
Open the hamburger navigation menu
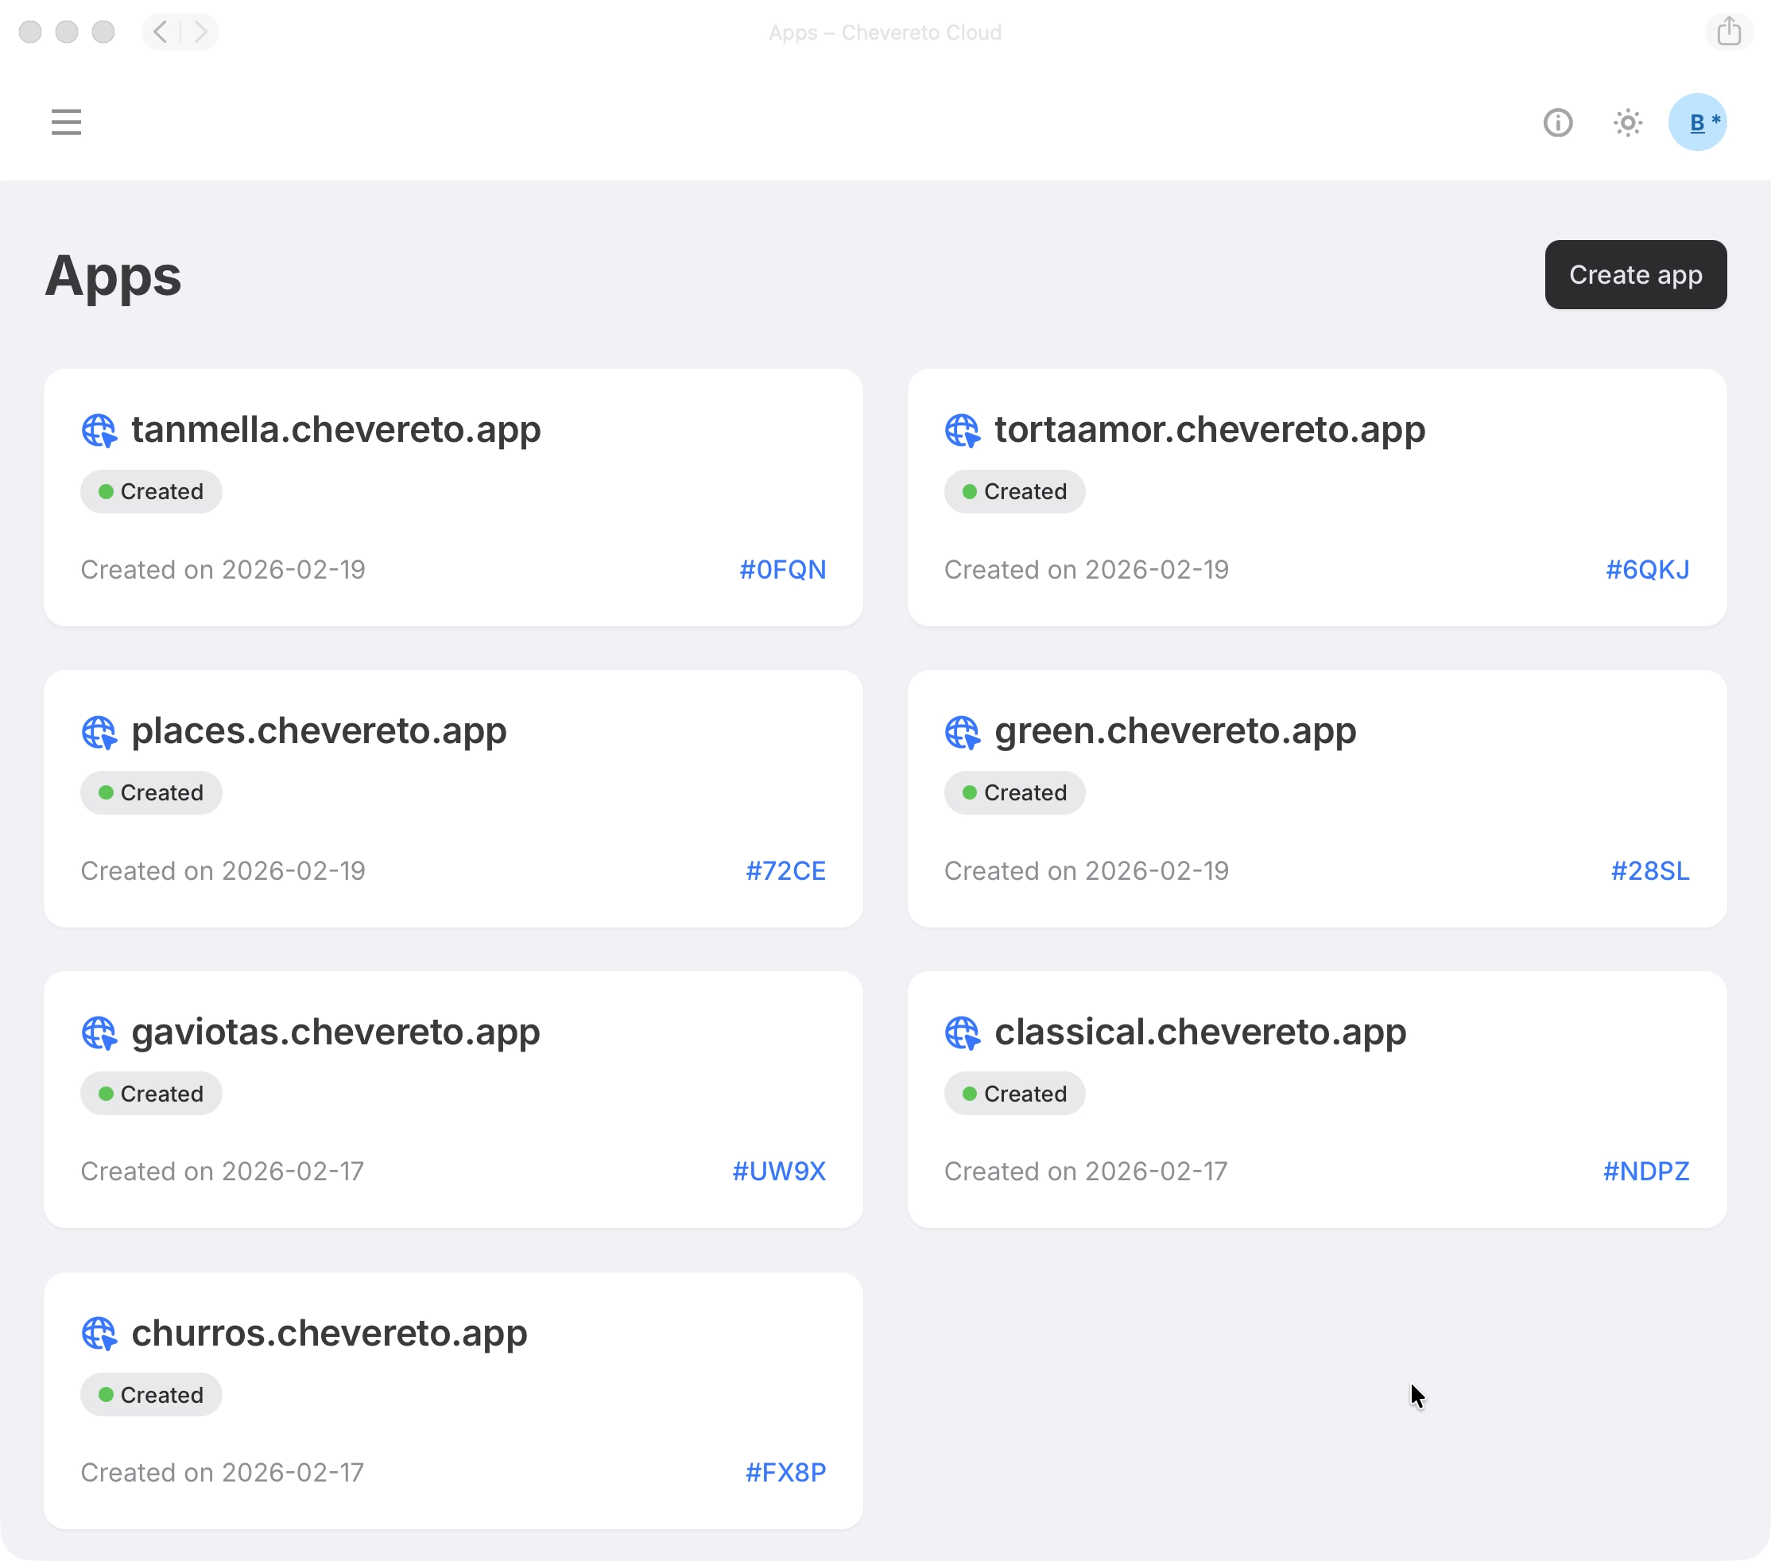(x=66, y=122)
